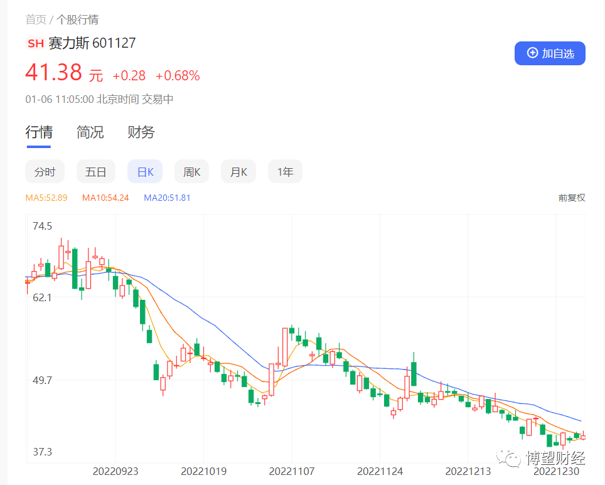Click the 49.7 y-axis label
605x485 pixels.
[42, 380]
